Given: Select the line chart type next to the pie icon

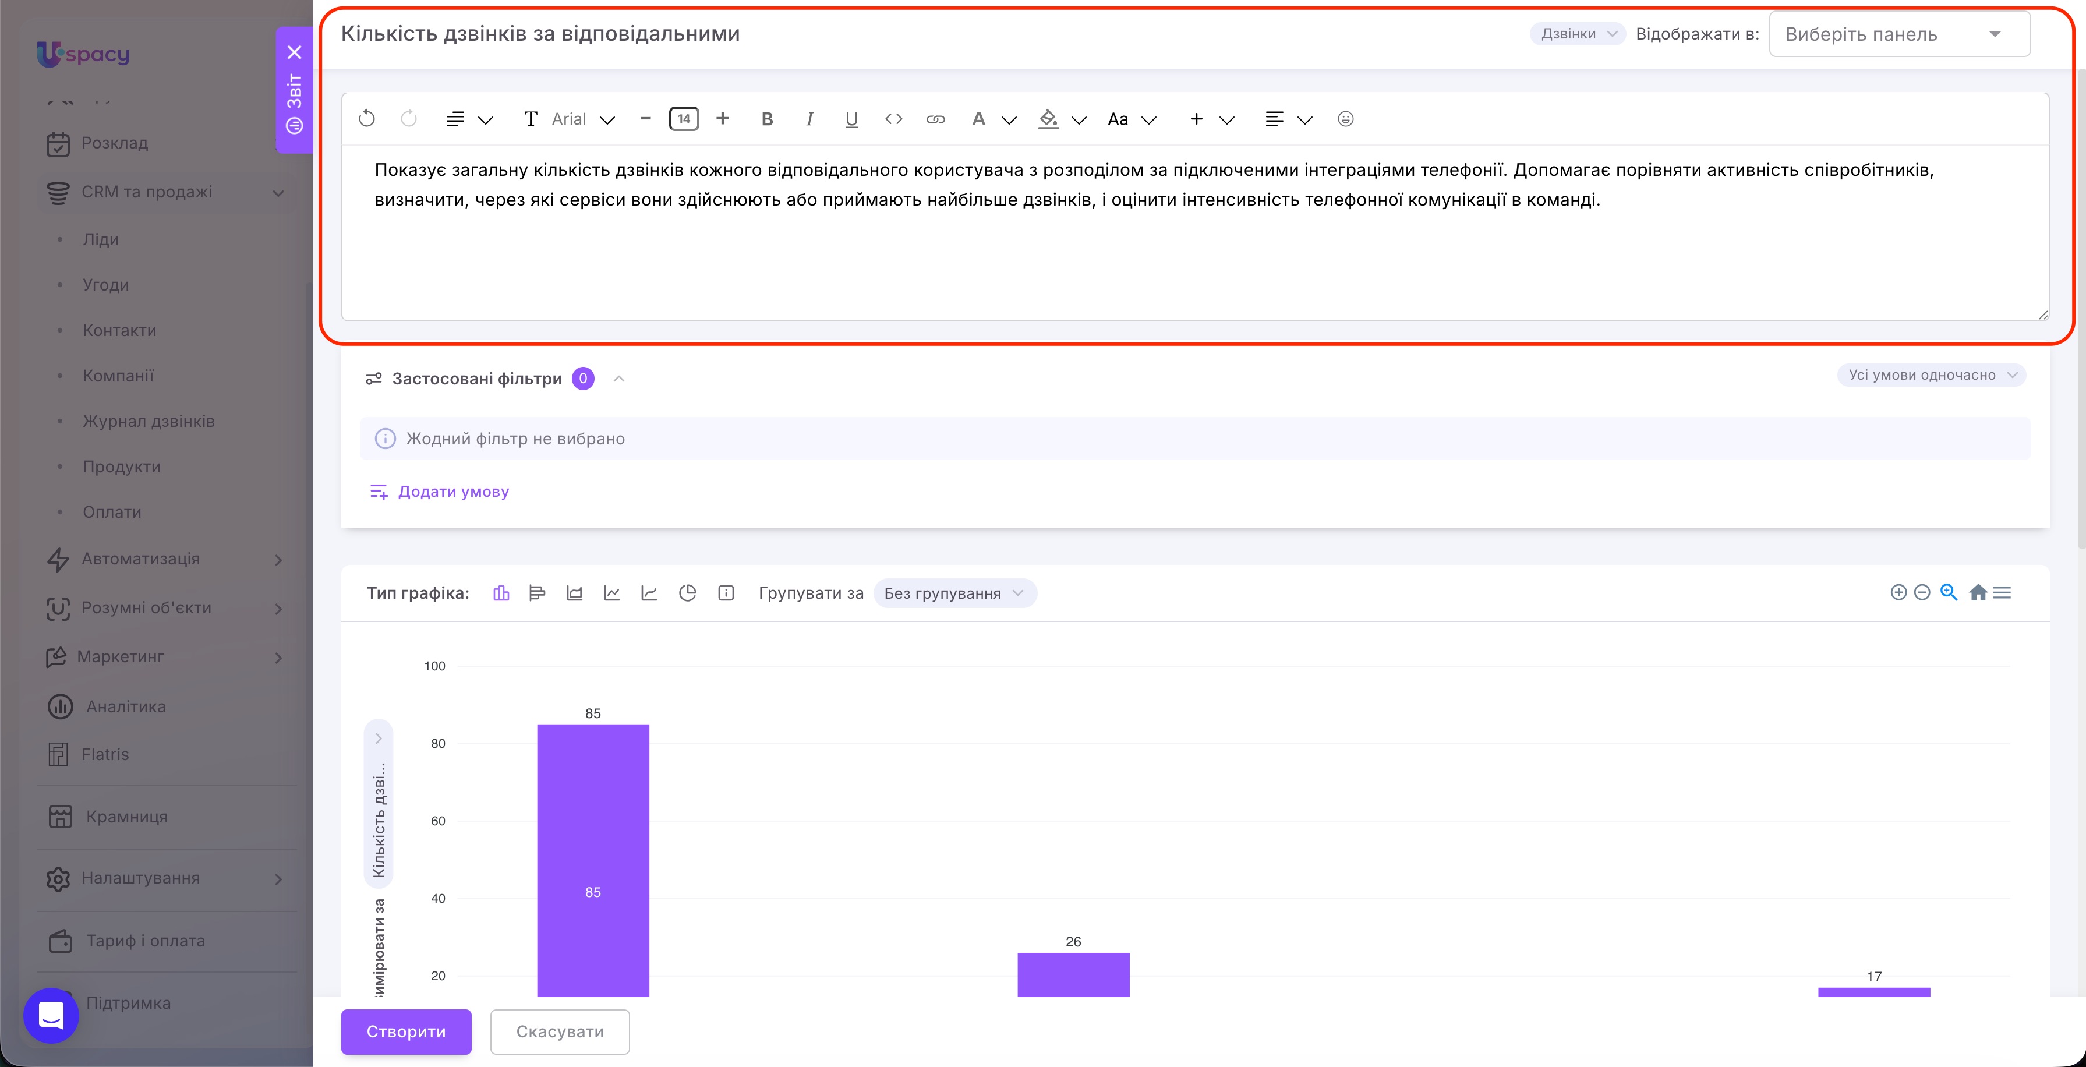Looking at the screenshot, I should tap(649, 593).
